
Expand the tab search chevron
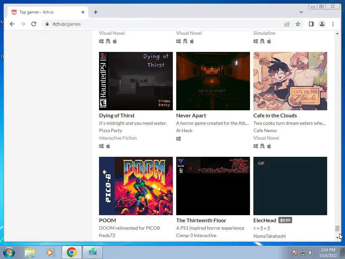[301, 12]
